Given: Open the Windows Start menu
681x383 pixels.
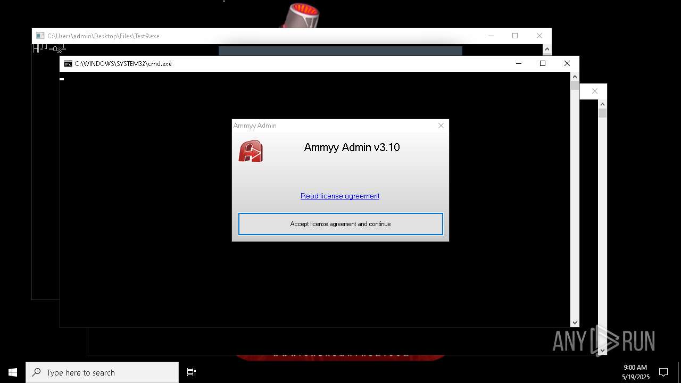Looking at the screenshot, I should tap(13, 372).
